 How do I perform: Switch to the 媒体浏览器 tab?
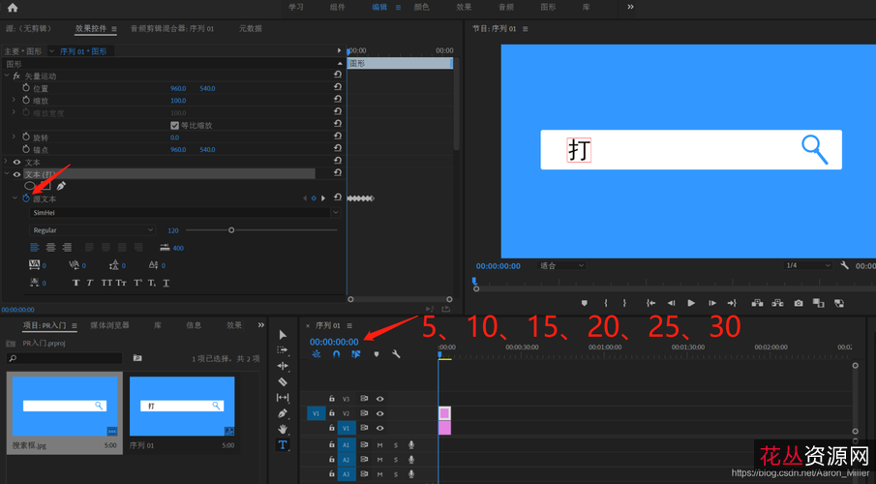pos(109,325)
